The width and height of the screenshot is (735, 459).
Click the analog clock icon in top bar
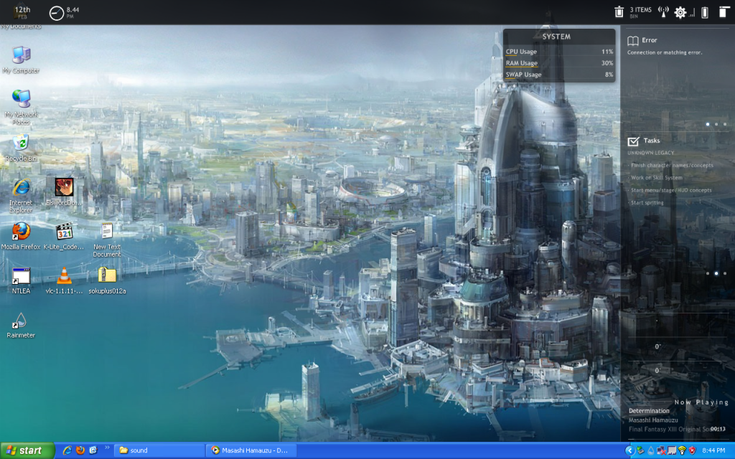(x=56, y=13)
